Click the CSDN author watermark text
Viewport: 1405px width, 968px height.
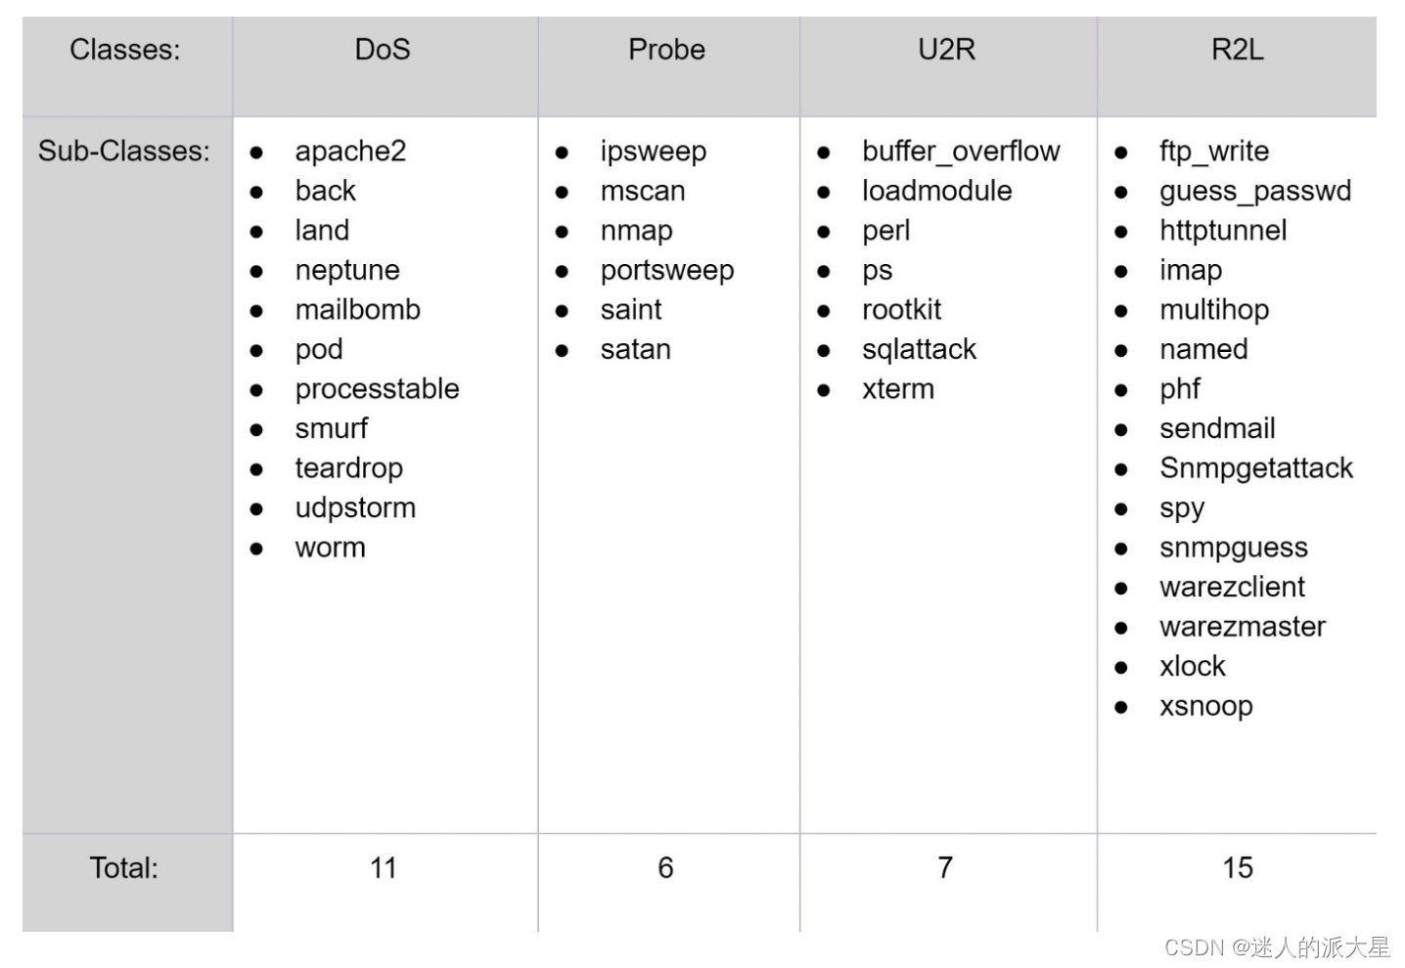pos(1277,947)
